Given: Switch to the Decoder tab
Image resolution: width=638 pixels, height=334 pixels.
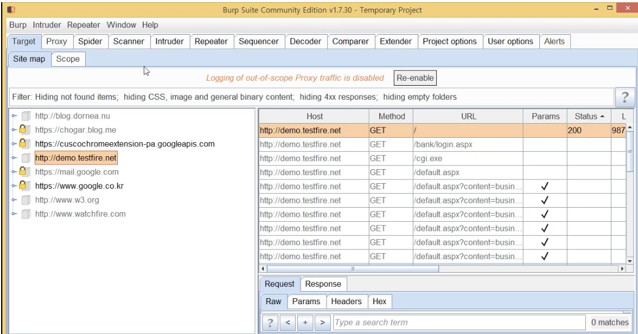Looking at the screenshot, I should coord(305,42).
